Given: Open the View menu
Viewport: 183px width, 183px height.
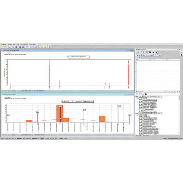Looking at the screenshot, I should pyautogui.click(x=18, y=44).
